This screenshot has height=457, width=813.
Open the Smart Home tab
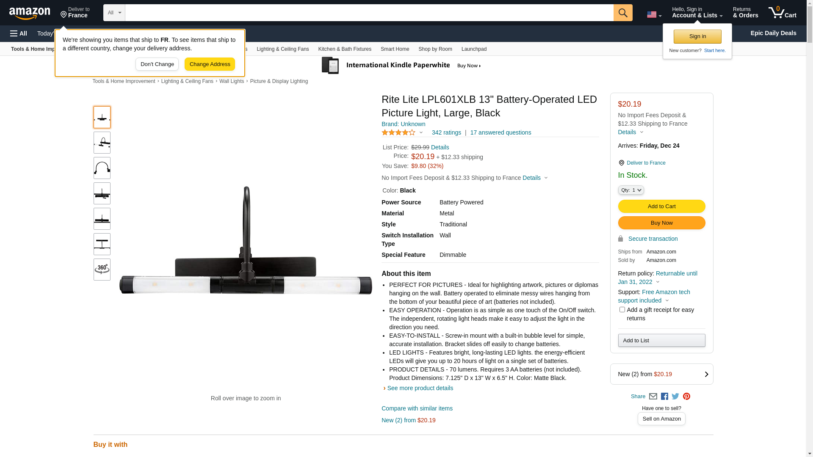click(395, 49)
